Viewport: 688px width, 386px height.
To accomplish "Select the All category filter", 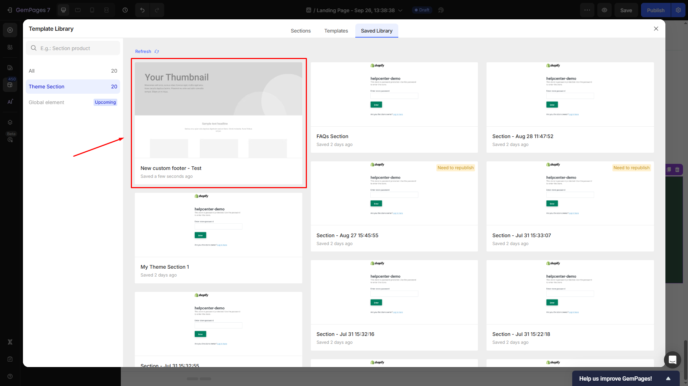I will click(73, 71).
